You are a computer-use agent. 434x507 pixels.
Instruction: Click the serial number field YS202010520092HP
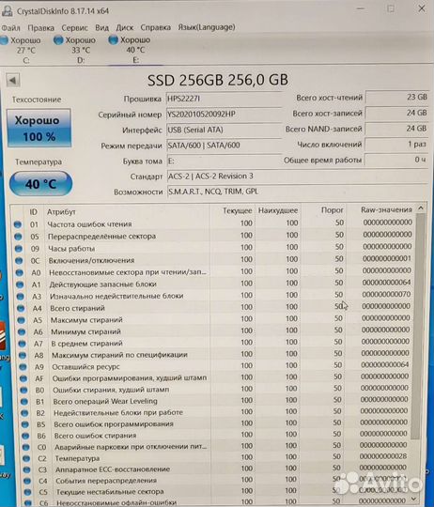[x=224, y=115]
